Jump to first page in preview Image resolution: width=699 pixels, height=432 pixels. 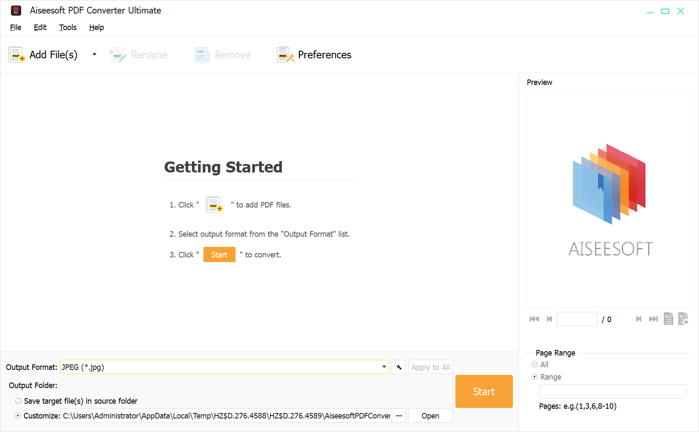pyautogui.click(x=534, y=319)
